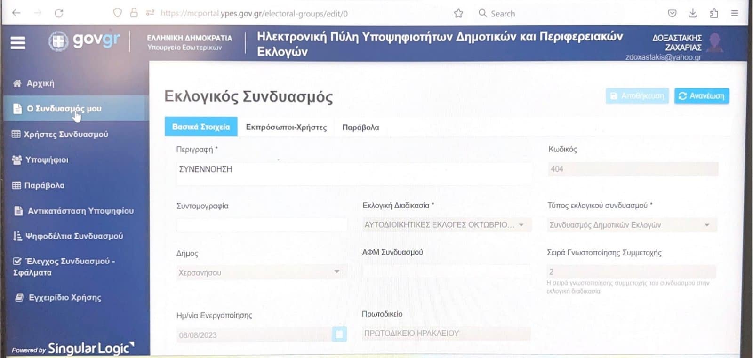Image resolution: width=753 pixels, height=358 pixels.
Task: Expand the Εκλογική Διαδικασία dropdown
Action: click(447, 225)
